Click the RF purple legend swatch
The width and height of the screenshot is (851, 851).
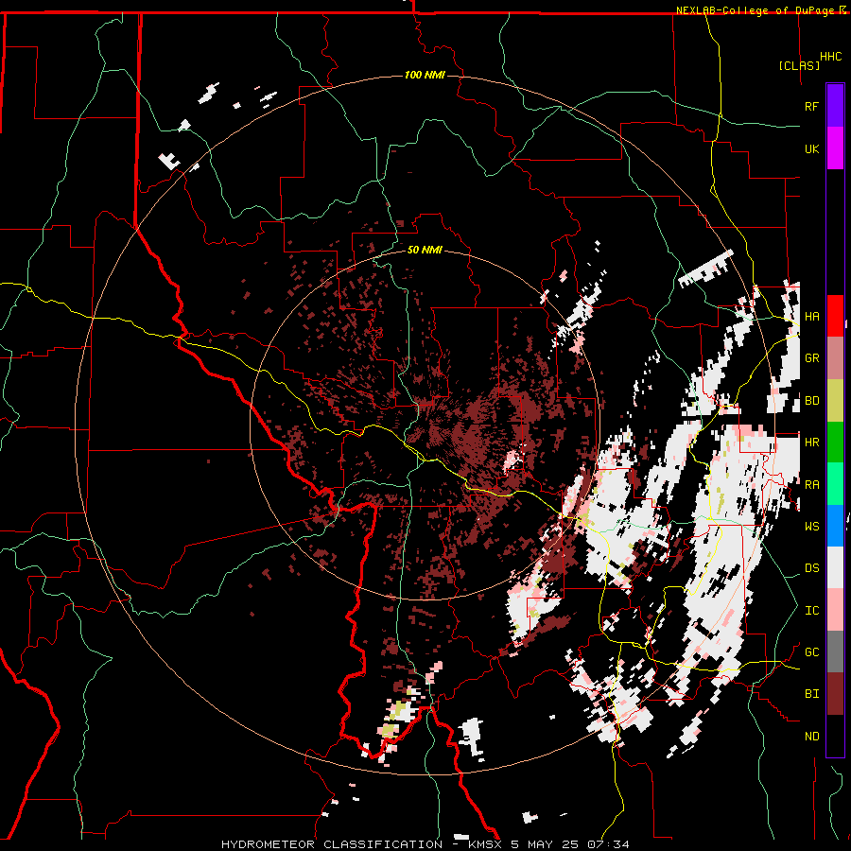coord(835,106)
